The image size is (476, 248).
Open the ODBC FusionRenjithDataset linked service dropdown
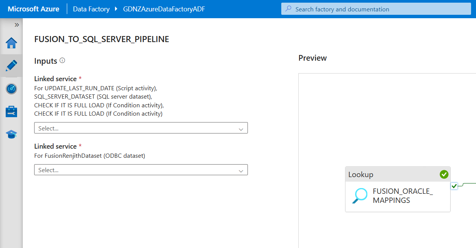pyautogui.click(x=141, y=170)
